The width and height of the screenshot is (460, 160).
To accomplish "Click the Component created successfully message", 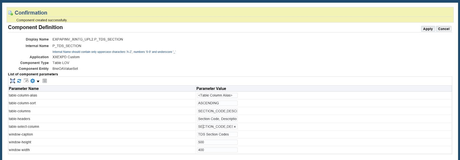I will [x=42, y=20].
